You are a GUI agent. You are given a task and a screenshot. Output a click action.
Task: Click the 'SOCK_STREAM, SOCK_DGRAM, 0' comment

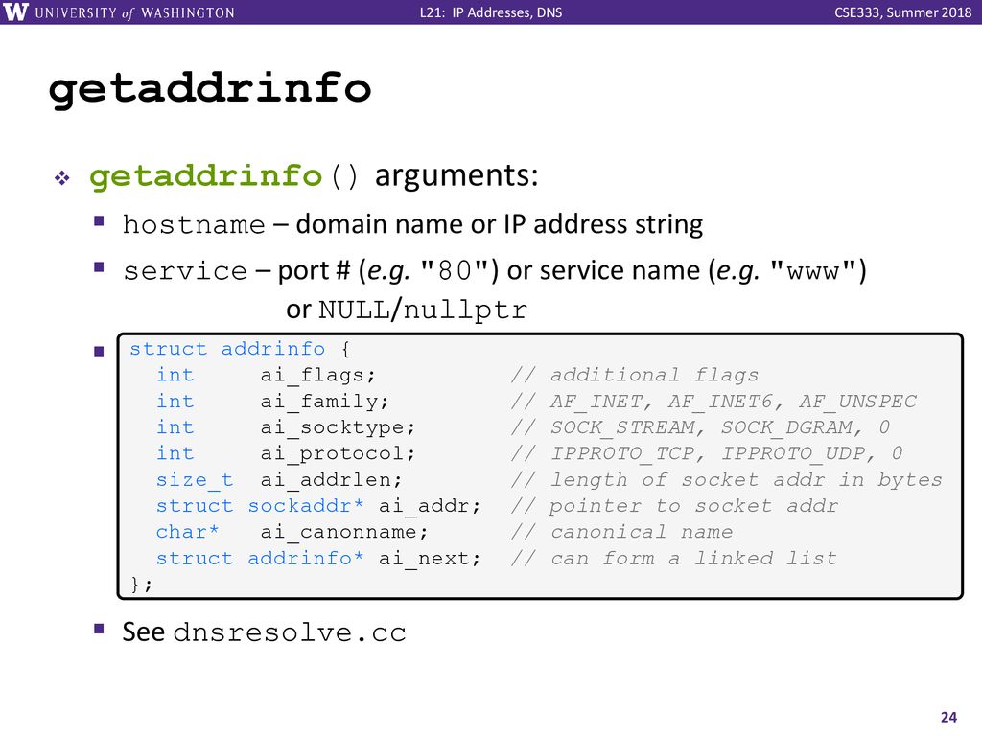pyautogui.click(x=720, y=427)
